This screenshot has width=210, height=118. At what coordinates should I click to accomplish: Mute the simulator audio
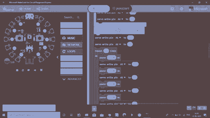[35, 70]
